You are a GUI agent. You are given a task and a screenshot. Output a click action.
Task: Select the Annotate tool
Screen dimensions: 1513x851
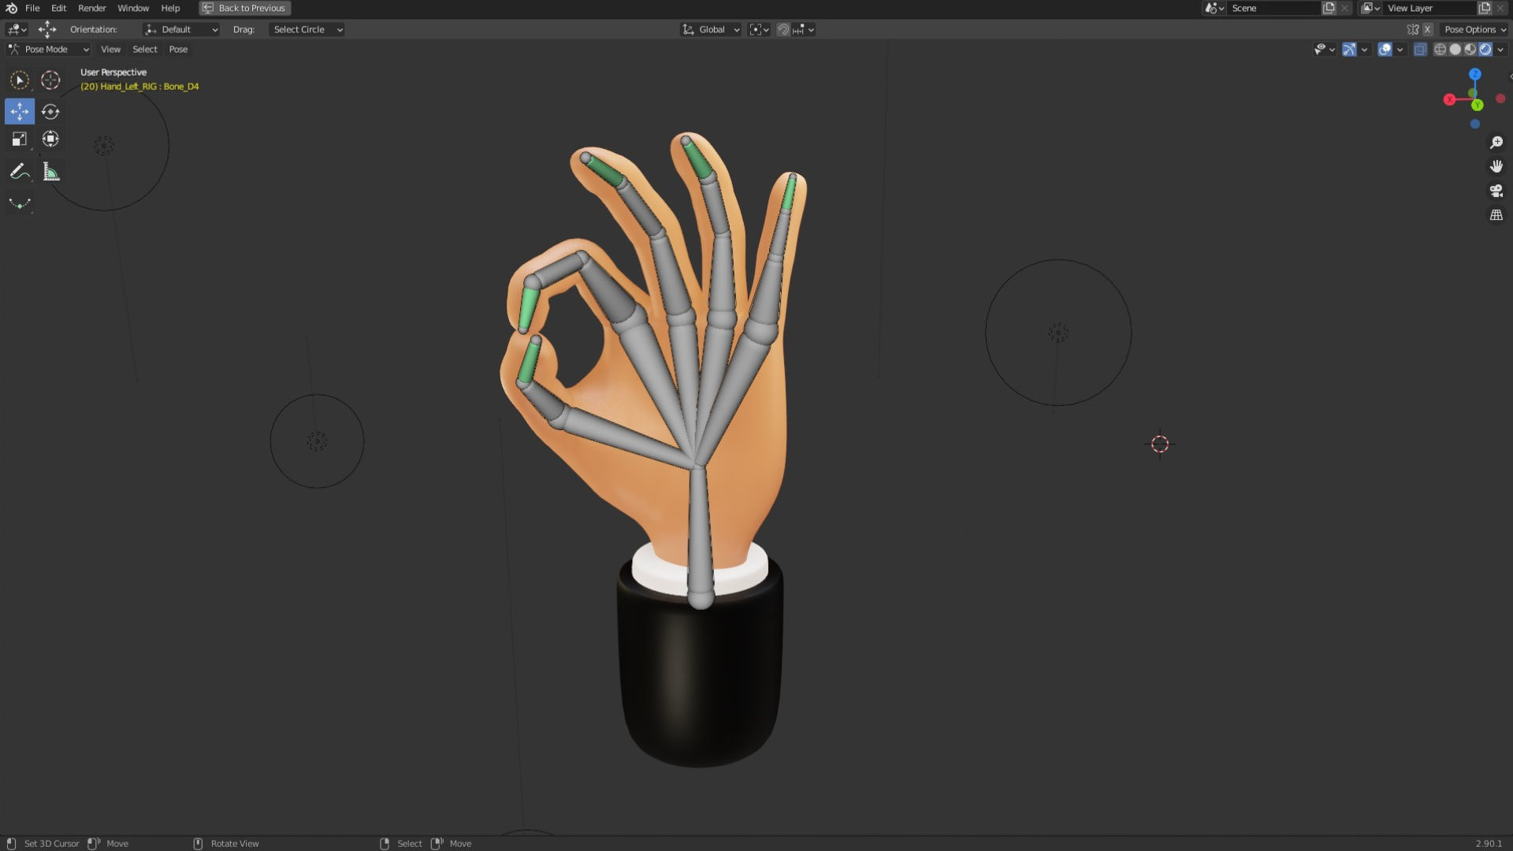click(19, 171)
